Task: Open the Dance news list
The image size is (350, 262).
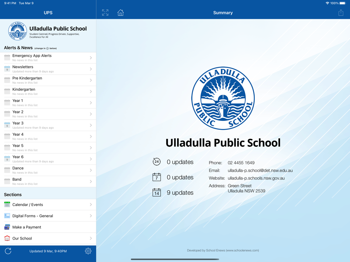Action: coord(48,170)
